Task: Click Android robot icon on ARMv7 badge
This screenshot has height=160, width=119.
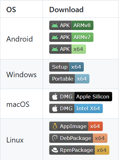Action: pos(55,37)
